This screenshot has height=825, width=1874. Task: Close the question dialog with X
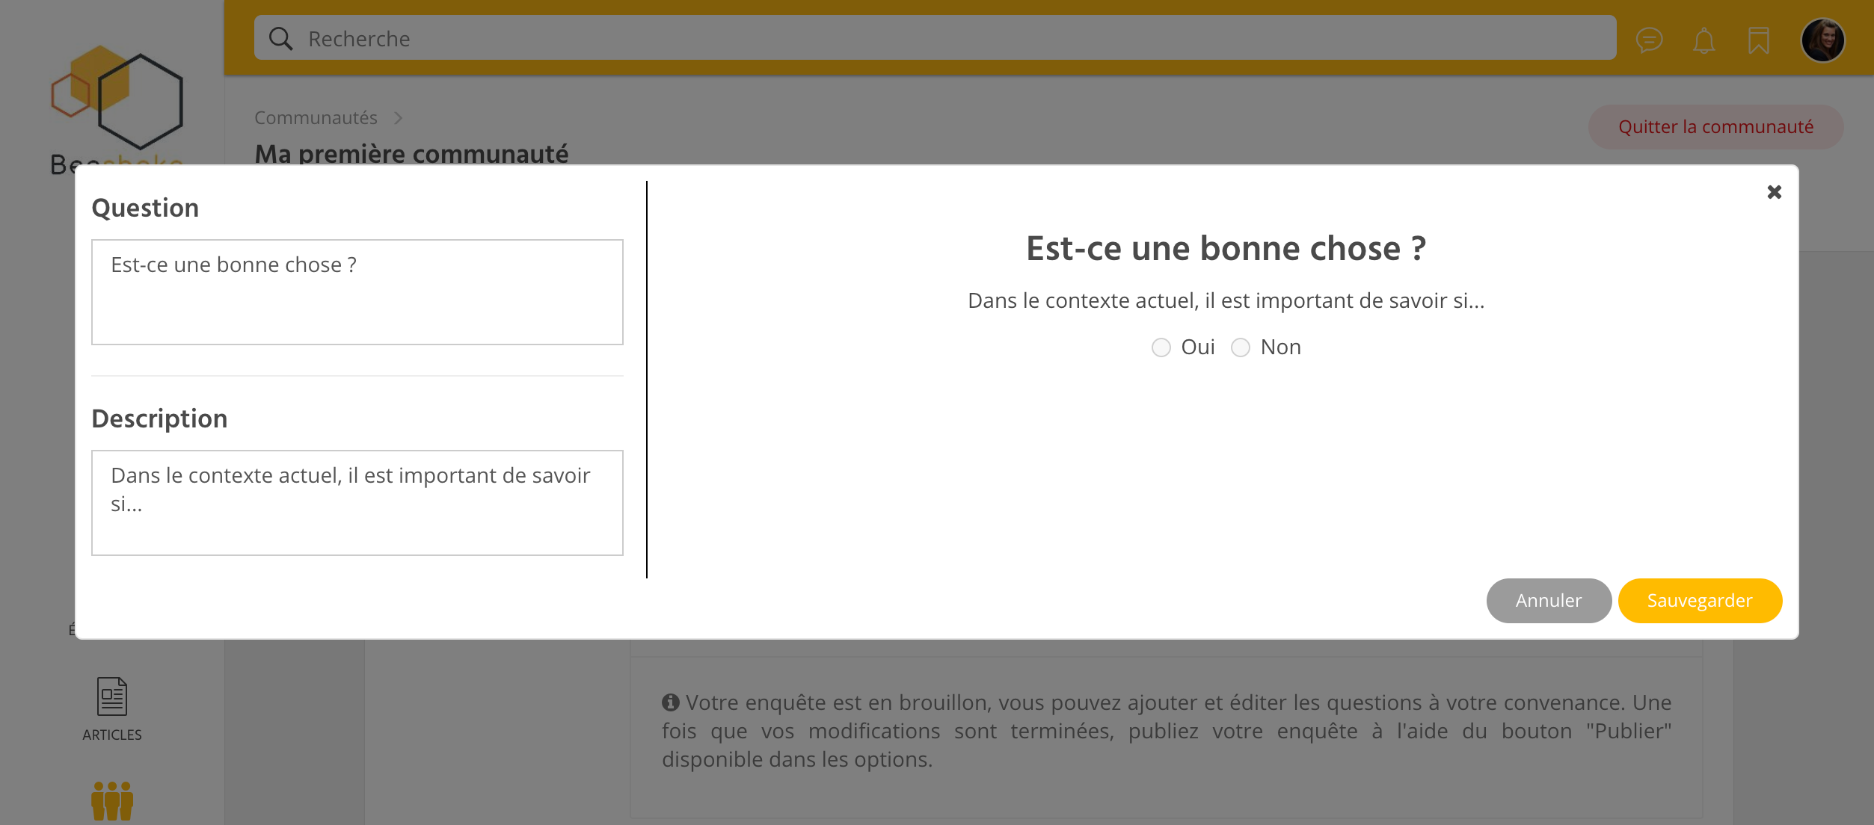point(1774,192)
